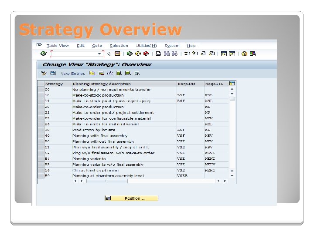
Task: Click the yellow Exit icon
Action: (x=138, y=54)
